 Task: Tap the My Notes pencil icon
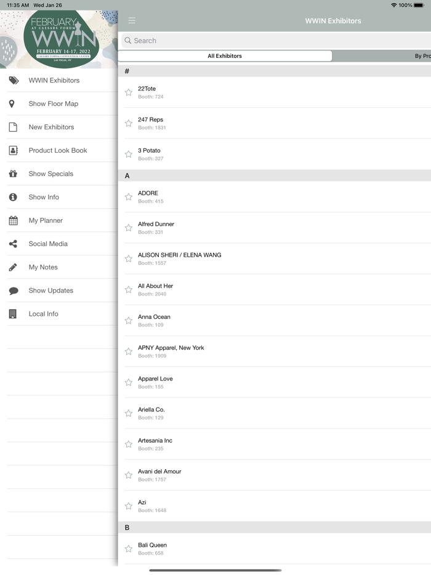click(x=13, y=267)
